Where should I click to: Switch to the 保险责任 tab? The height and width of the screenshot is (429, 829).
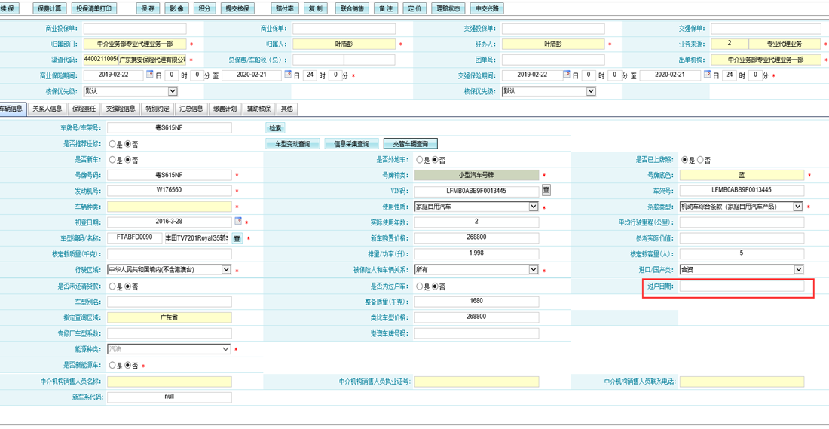coord(84,109)
